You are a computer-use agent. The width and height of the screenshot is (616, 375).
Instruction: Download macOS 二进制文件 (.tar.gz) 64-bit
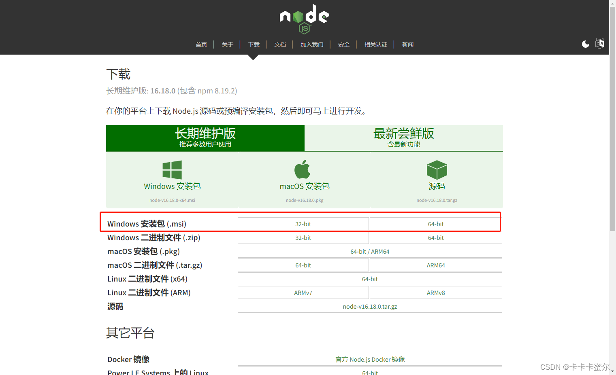coord(303,265)
